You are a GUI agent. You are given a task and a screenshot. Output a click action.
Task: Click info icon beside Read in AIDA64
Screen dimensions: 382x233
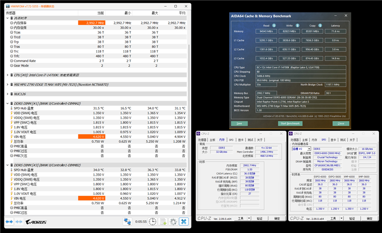[274, 25]
